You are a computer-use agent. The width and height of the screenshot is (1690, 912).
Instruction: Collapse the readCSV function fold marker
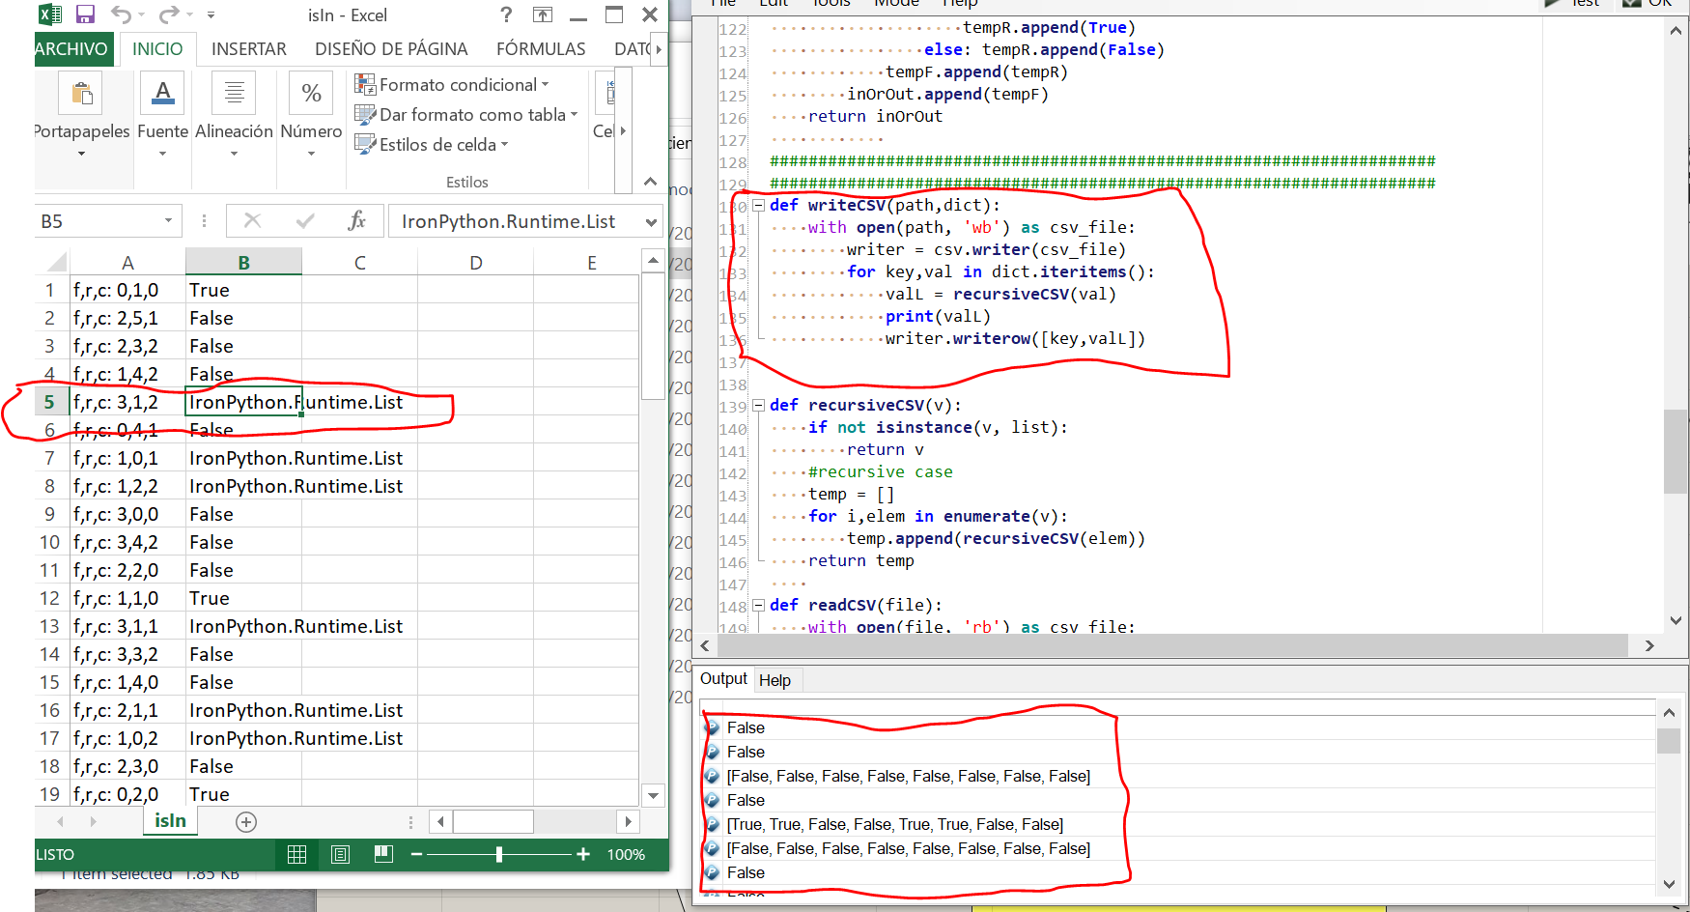click(x=759, y=606)
